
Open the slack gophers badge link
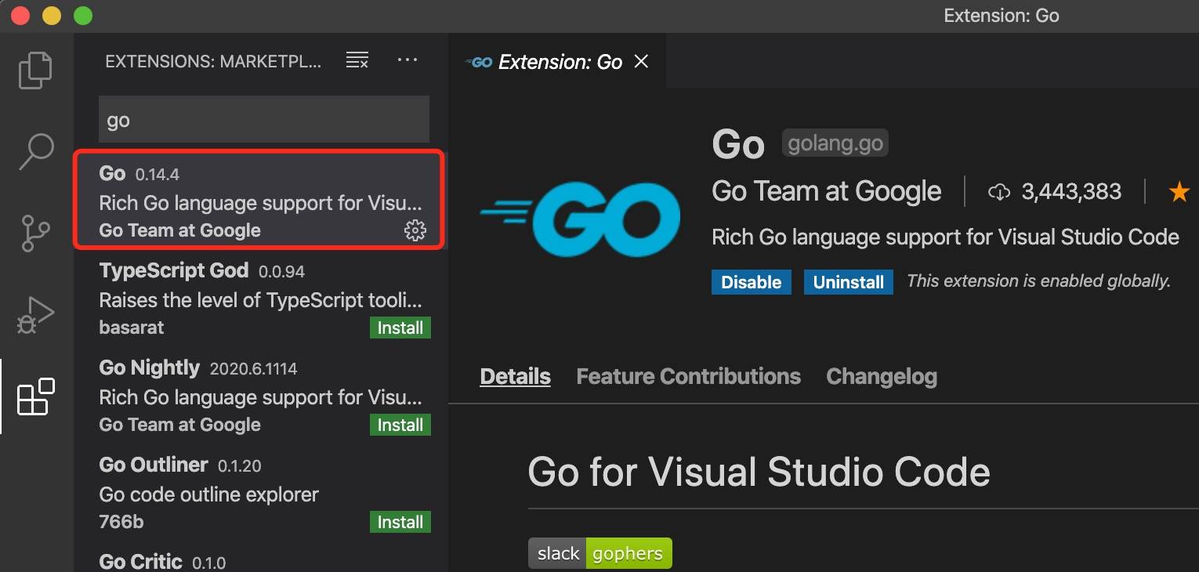click(x=600, y=553)
